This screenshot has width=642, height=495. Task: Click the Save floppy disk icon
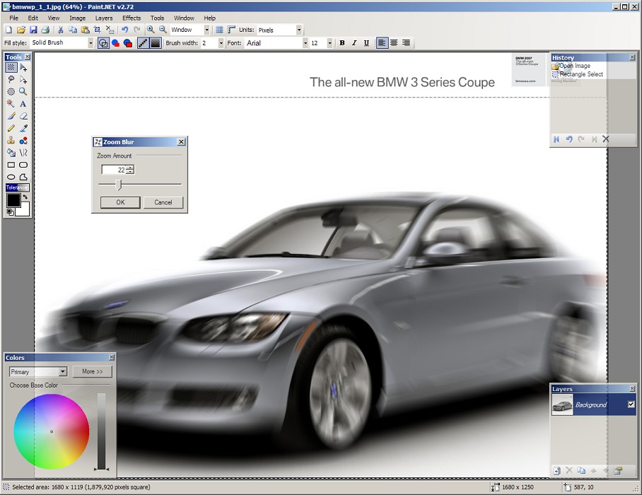point(33,30)
